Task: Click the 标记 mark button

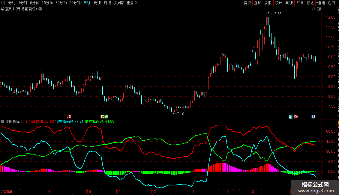Action: [x=310, y=3]
